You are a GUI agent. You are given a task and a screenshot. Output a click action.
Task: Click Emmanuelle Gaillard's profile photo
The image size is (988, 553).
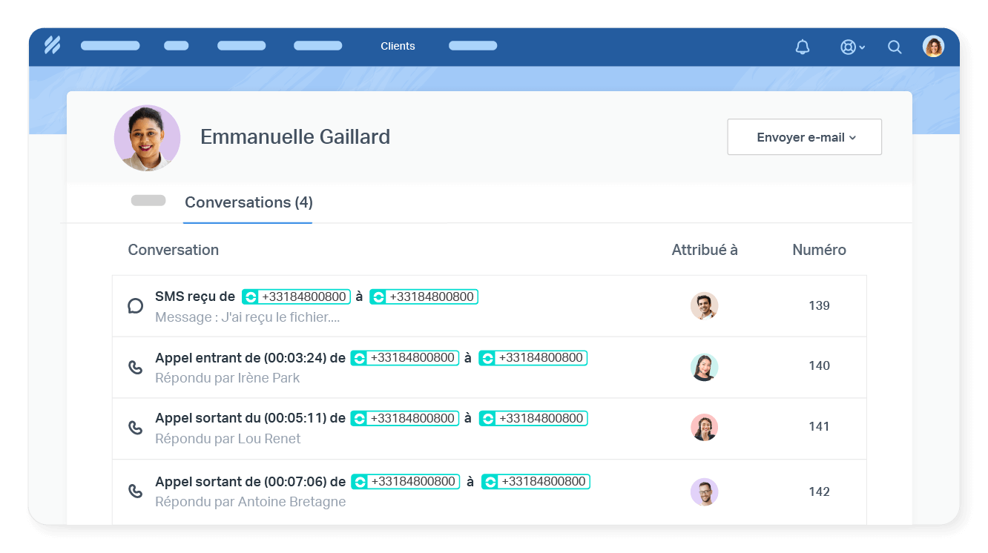pos(147,137)
